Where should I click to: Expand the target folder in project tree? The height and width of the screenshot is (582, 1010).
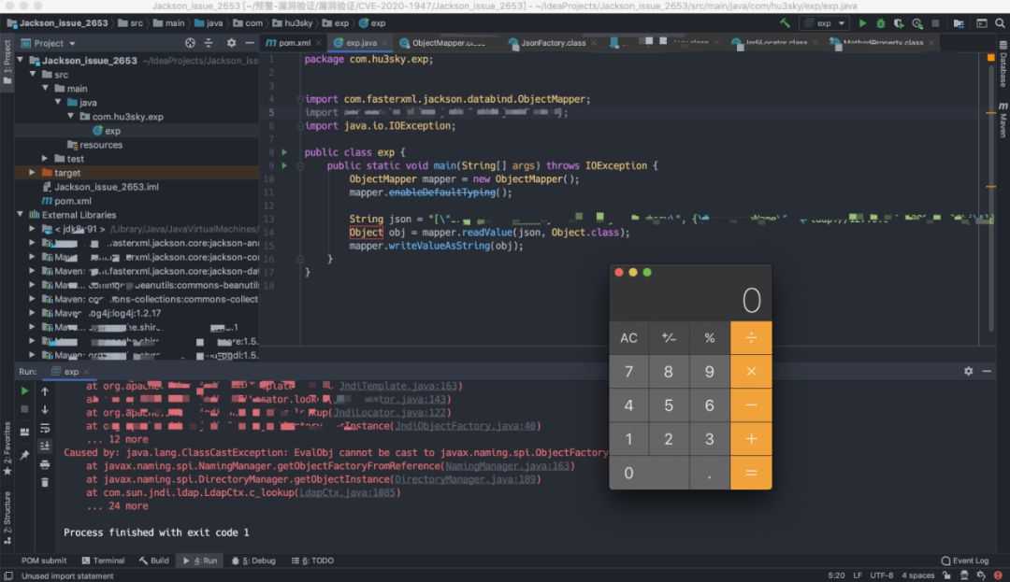coord(33,173)
